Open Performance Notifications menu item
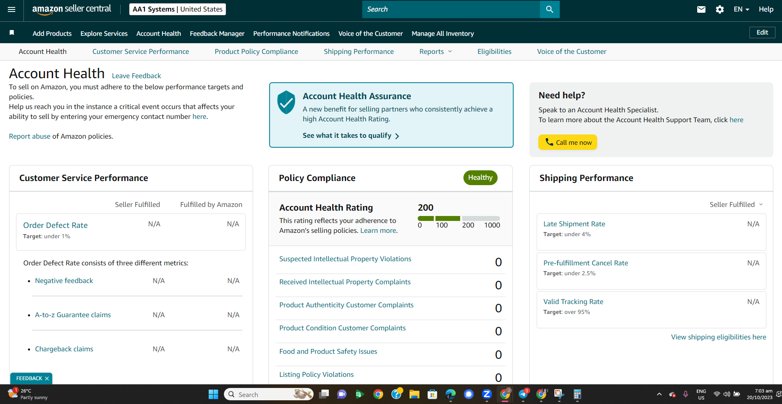Image resolution: width=782 pixels, height=404 pixels. (291, 33)
